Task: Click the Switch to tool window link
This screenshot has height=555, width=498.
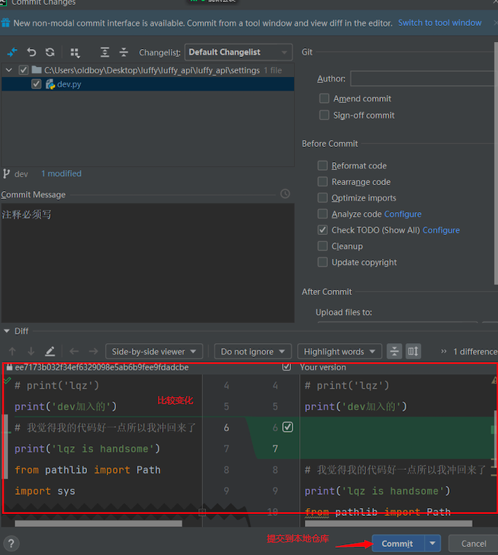Action: (x=440, y=23)
